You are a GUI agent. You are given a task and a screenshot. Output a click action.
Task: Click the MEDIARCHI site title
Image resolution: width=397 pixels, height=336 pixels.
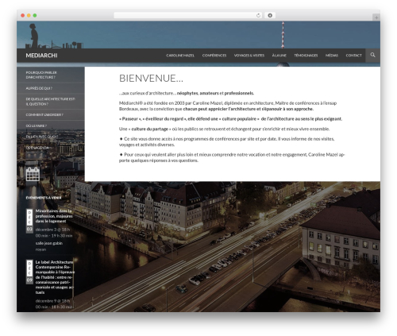(41, 56)
